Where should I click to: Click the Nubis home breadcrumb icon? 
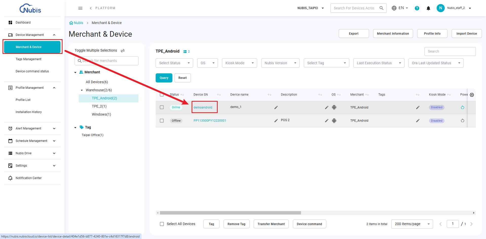(71, 23)
